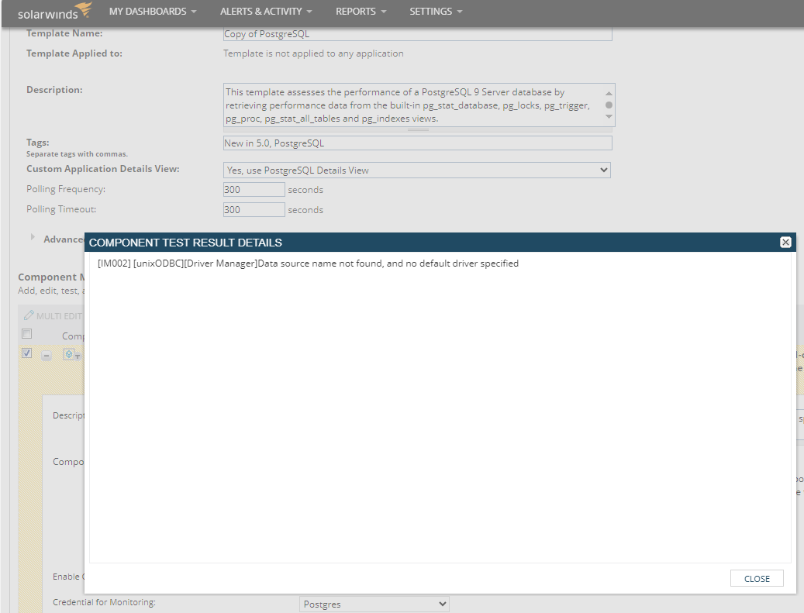The width and height of the screenshot is (804, 613).
Task: Click the CLOSE button in the dialog
Action: [x=756, y=578]
